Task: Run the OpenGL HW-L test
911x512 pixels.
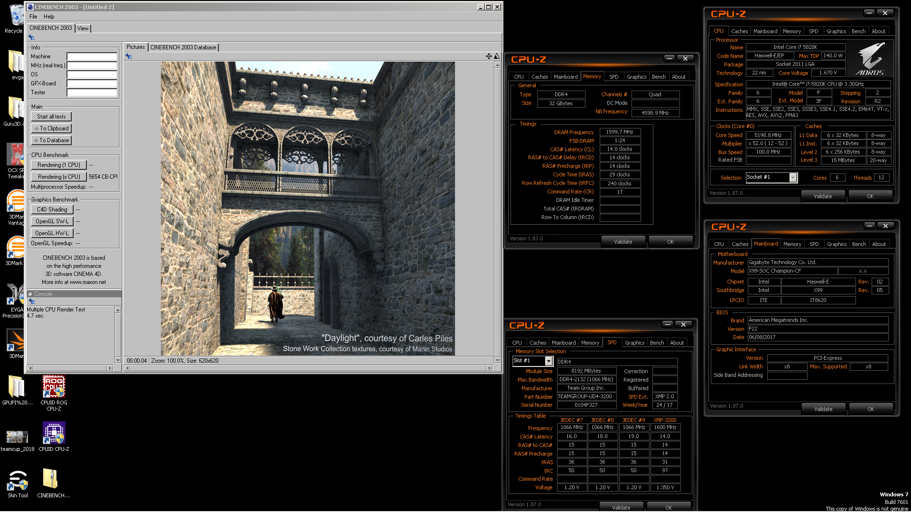Action: 52,233
